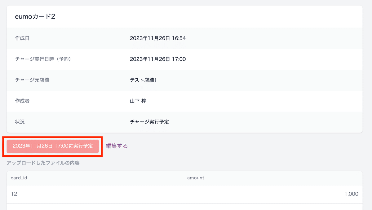Select the 2023年11月26日 16:54 creation date value

coord(158,38)
